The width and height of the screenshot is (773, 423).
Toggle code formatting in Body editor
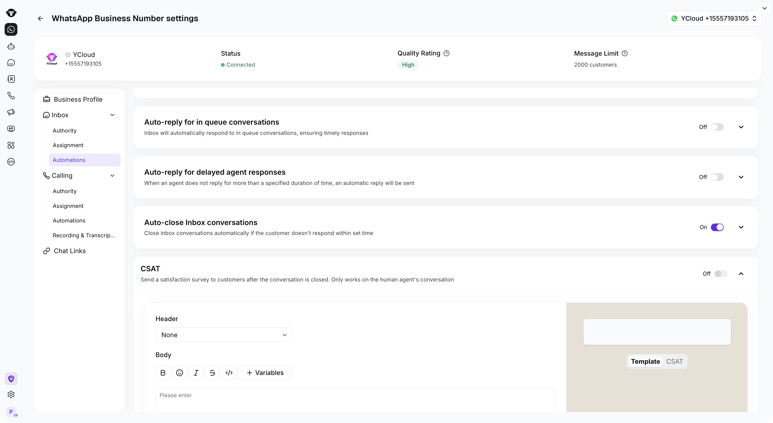point(229,373)
